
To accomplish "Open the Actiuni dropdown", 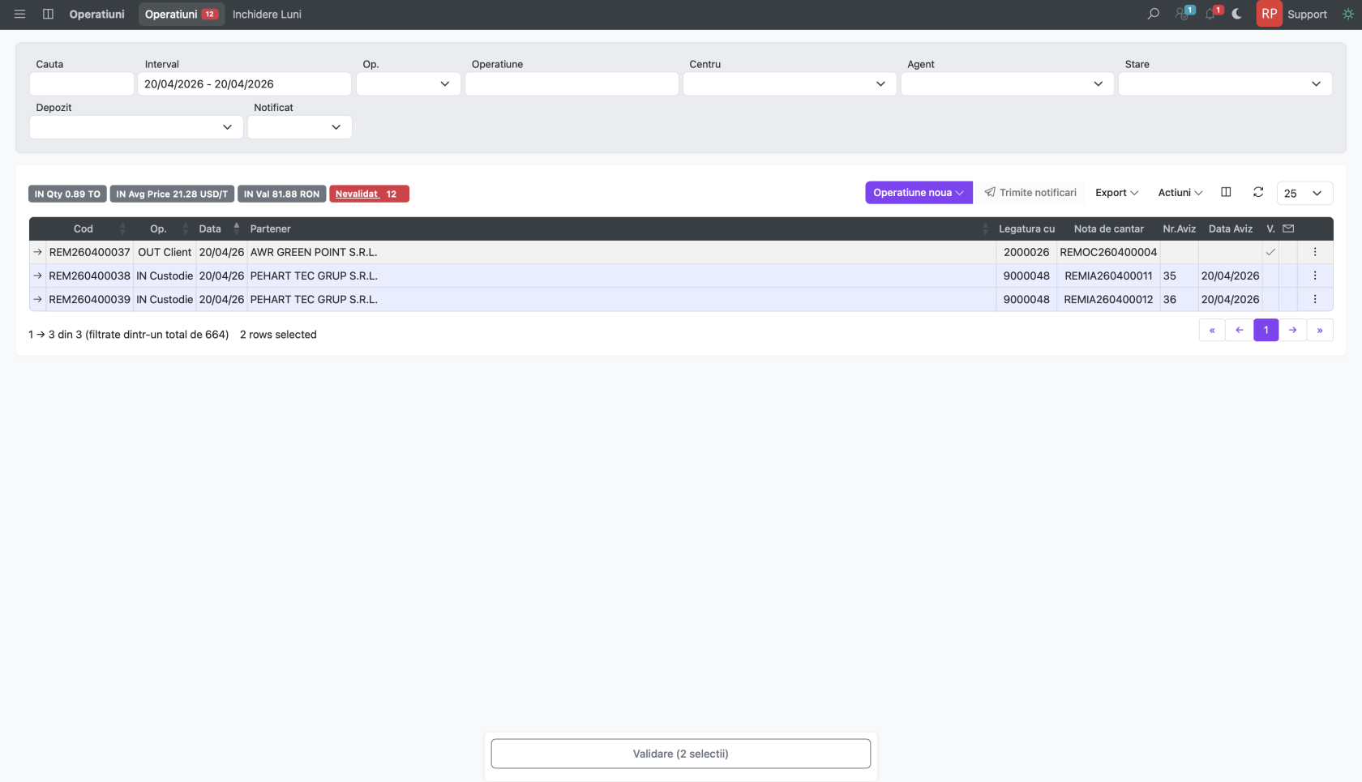I will point(1180,192).
